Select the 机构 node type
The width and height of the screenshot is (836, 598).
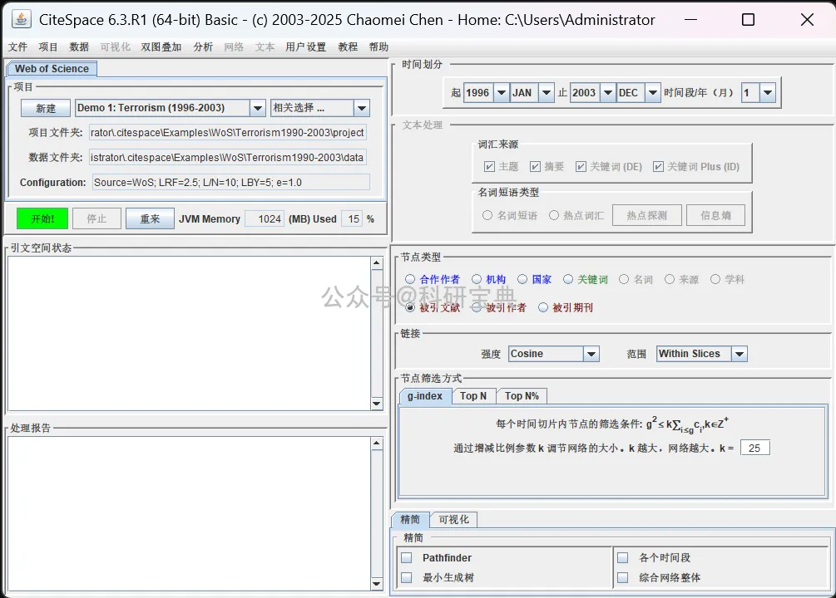[x=477, y=279]
